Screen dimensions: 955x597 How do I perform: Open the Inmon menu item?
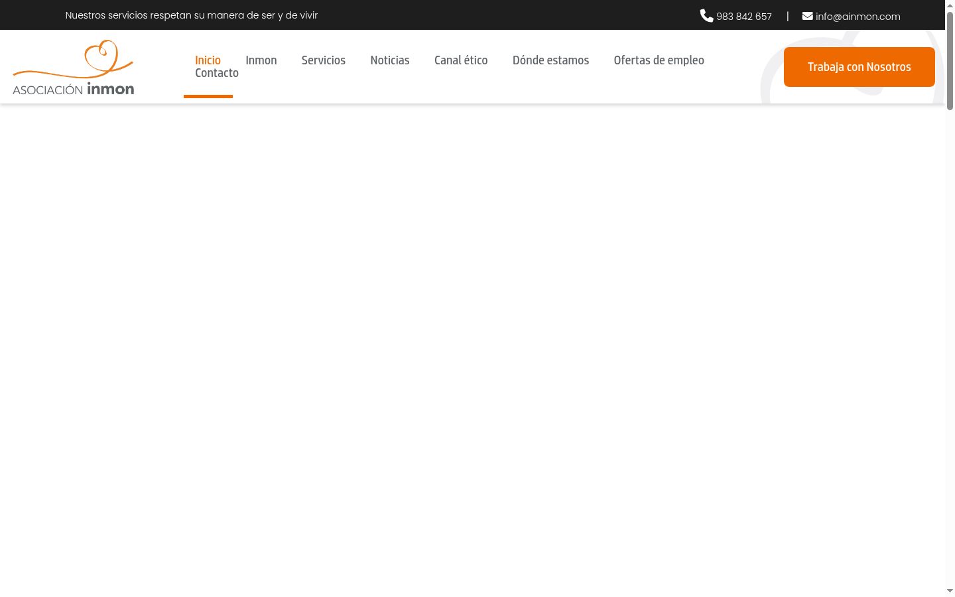tap(261, 60)
